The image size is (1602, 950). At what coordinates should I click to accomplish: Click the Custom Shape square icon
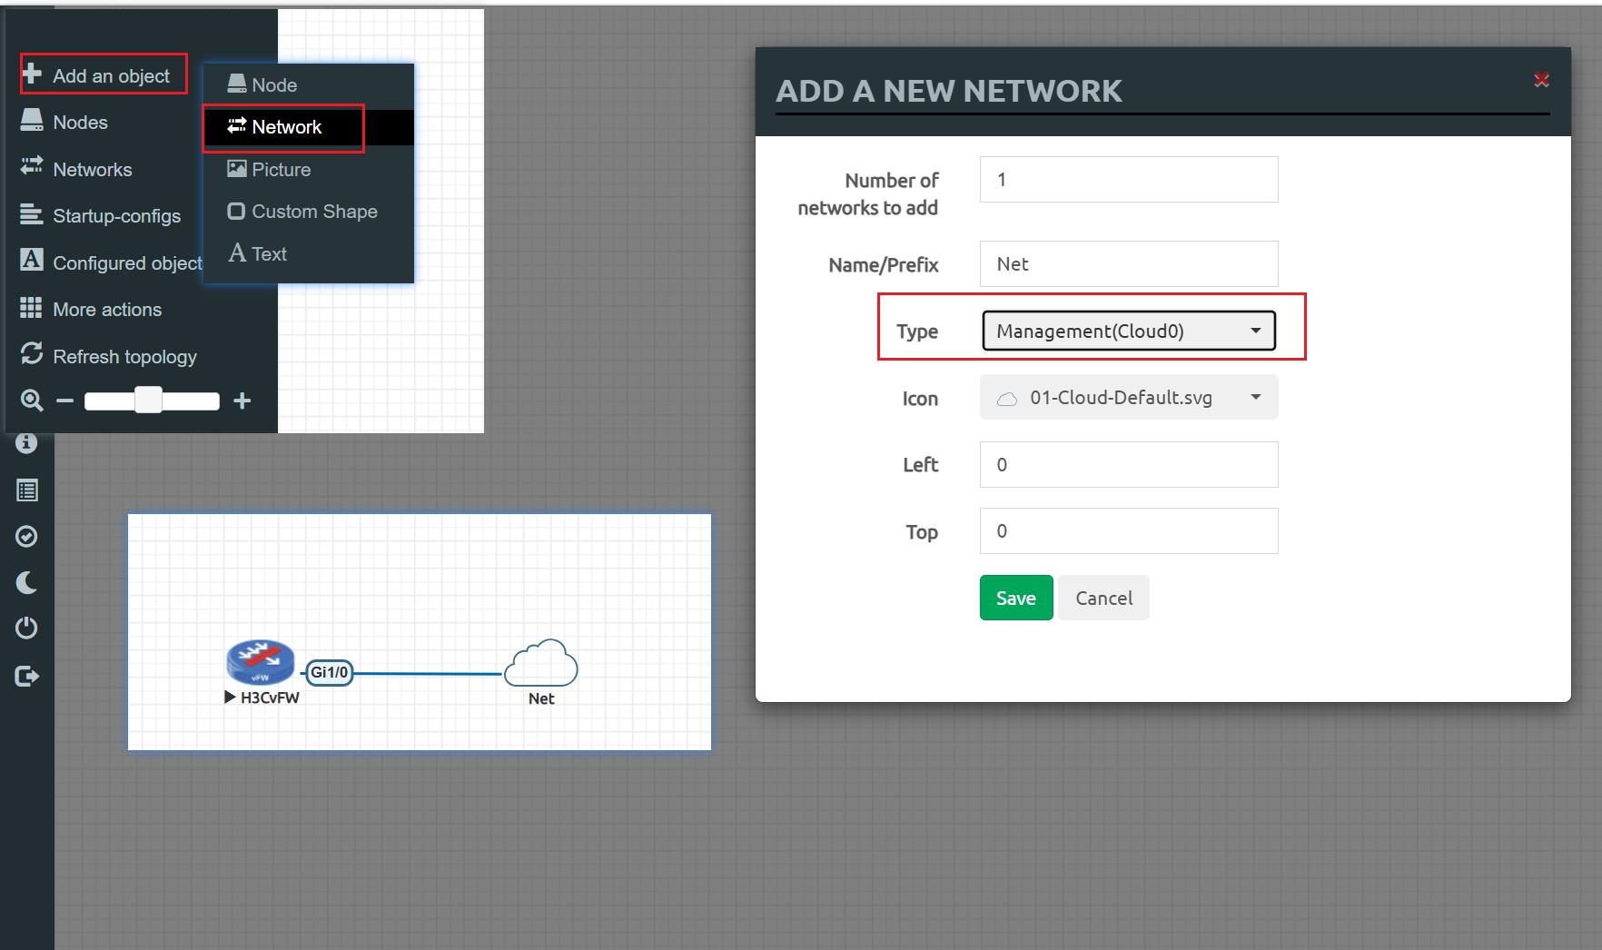(x=236, y=211)
